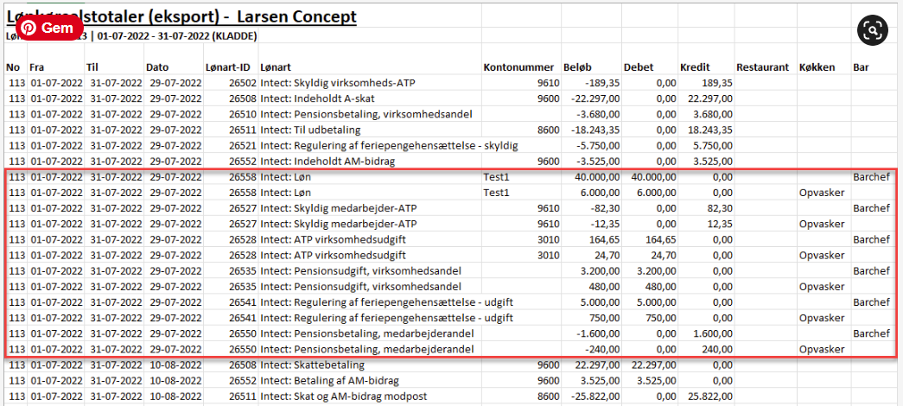
Task: Open the visual search lens icon
Action: tap(873, 30)
